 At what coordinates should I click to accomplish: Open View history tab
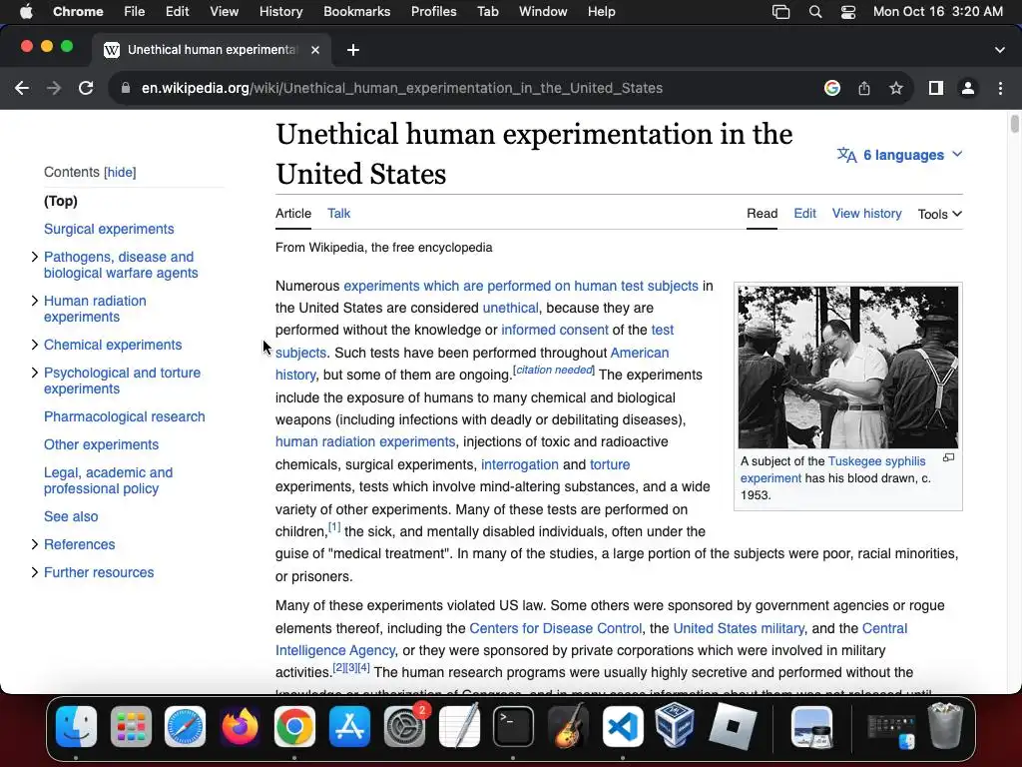pos(867,214)
